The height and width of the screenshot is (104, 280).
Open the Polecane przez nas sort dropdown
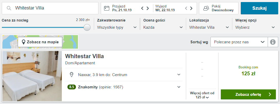pos(239,42)
